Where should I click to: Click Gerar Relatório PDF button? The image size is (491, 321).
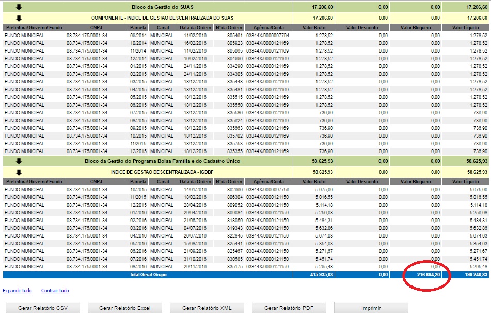point(289,308)
